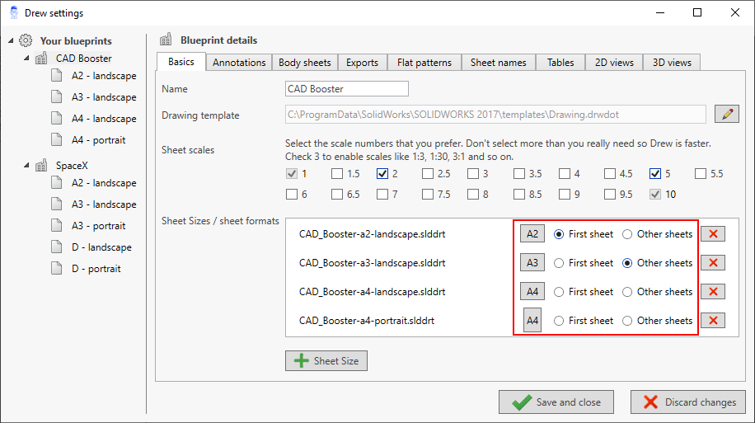Click the A2 sheet size icon button
755x423 pixels.
coord(532,234)
